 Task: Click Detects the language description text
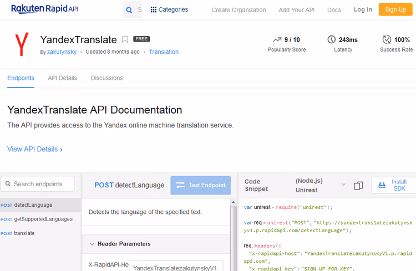(x=145, y=212)
